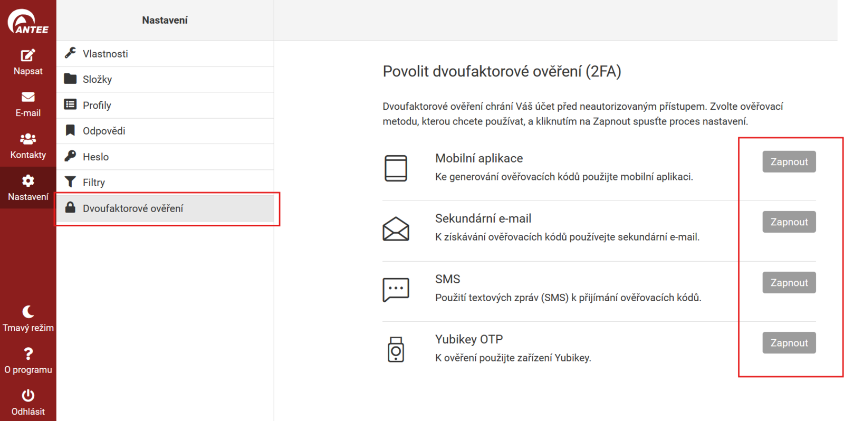Image resolution: width=844 pixels, height=421 pixels.
Task: Open the E-mail envelope icon
Action: click(x=28, y=97)
